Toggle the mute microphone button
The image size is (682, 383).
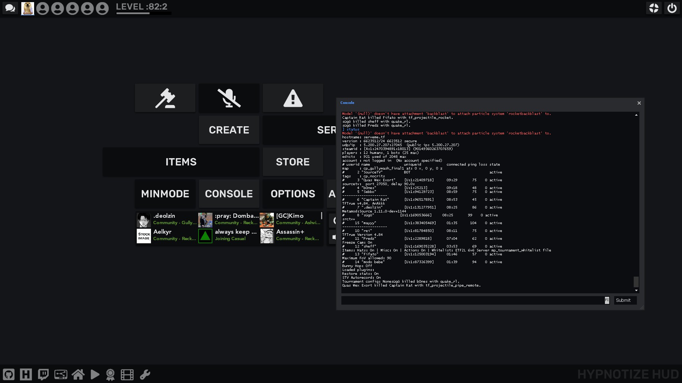coord(229,98)
